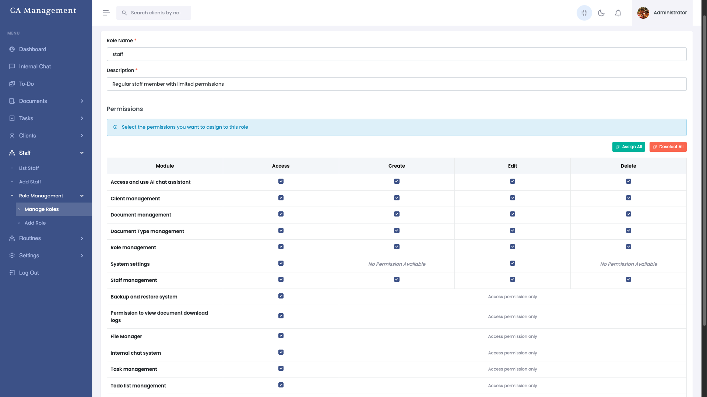Open Add Role menu item
The image size is (707, 397).
(x=35, y=223)
